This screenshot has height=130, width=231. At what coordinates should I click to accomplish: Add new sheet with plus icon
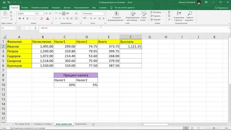(x=93, y=124)
